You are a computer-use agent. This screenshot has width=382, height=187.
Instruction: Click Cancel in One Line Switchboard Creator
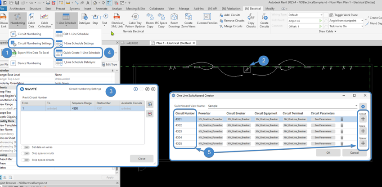click(x=354, y=153)
